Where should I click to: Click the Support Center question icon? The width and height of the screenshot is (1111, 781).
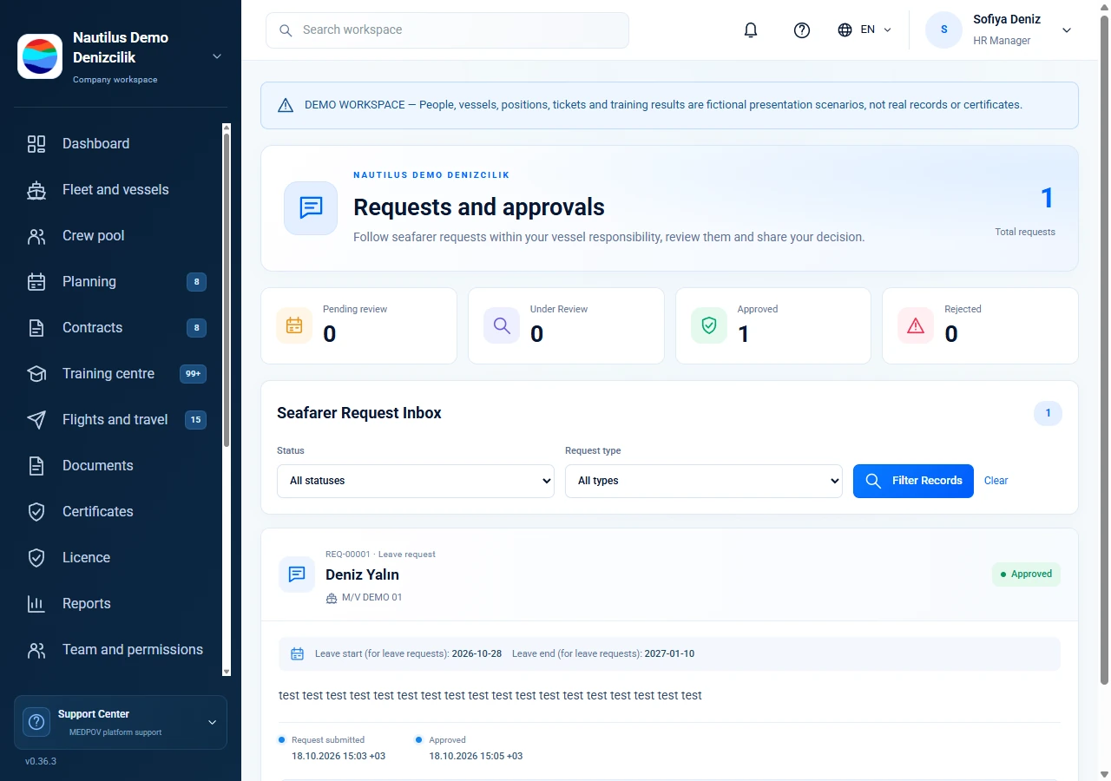pyautogui.click(x=36, y=722)
